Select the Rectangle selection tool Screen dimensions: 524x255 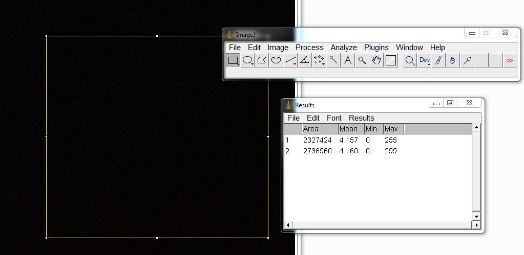(233, 60)
